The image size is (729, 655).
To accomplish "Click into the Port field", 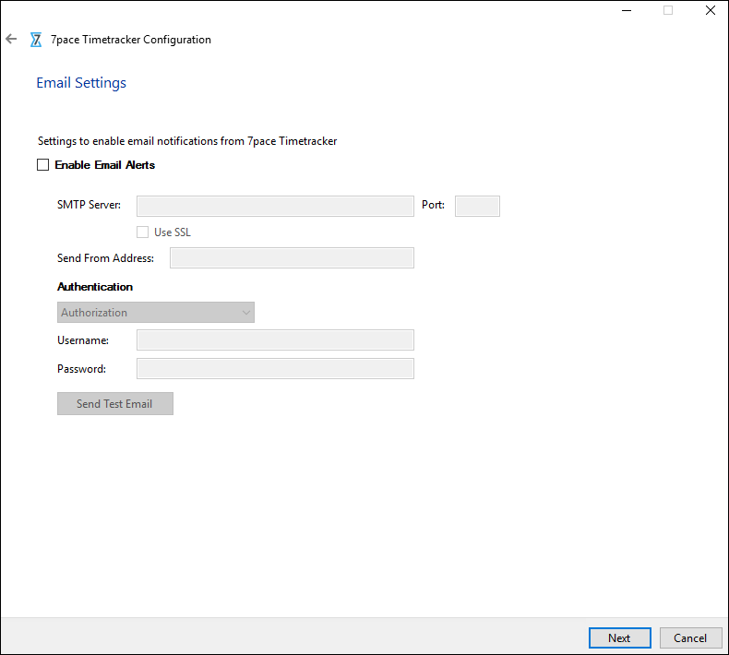I will point(477,206).
